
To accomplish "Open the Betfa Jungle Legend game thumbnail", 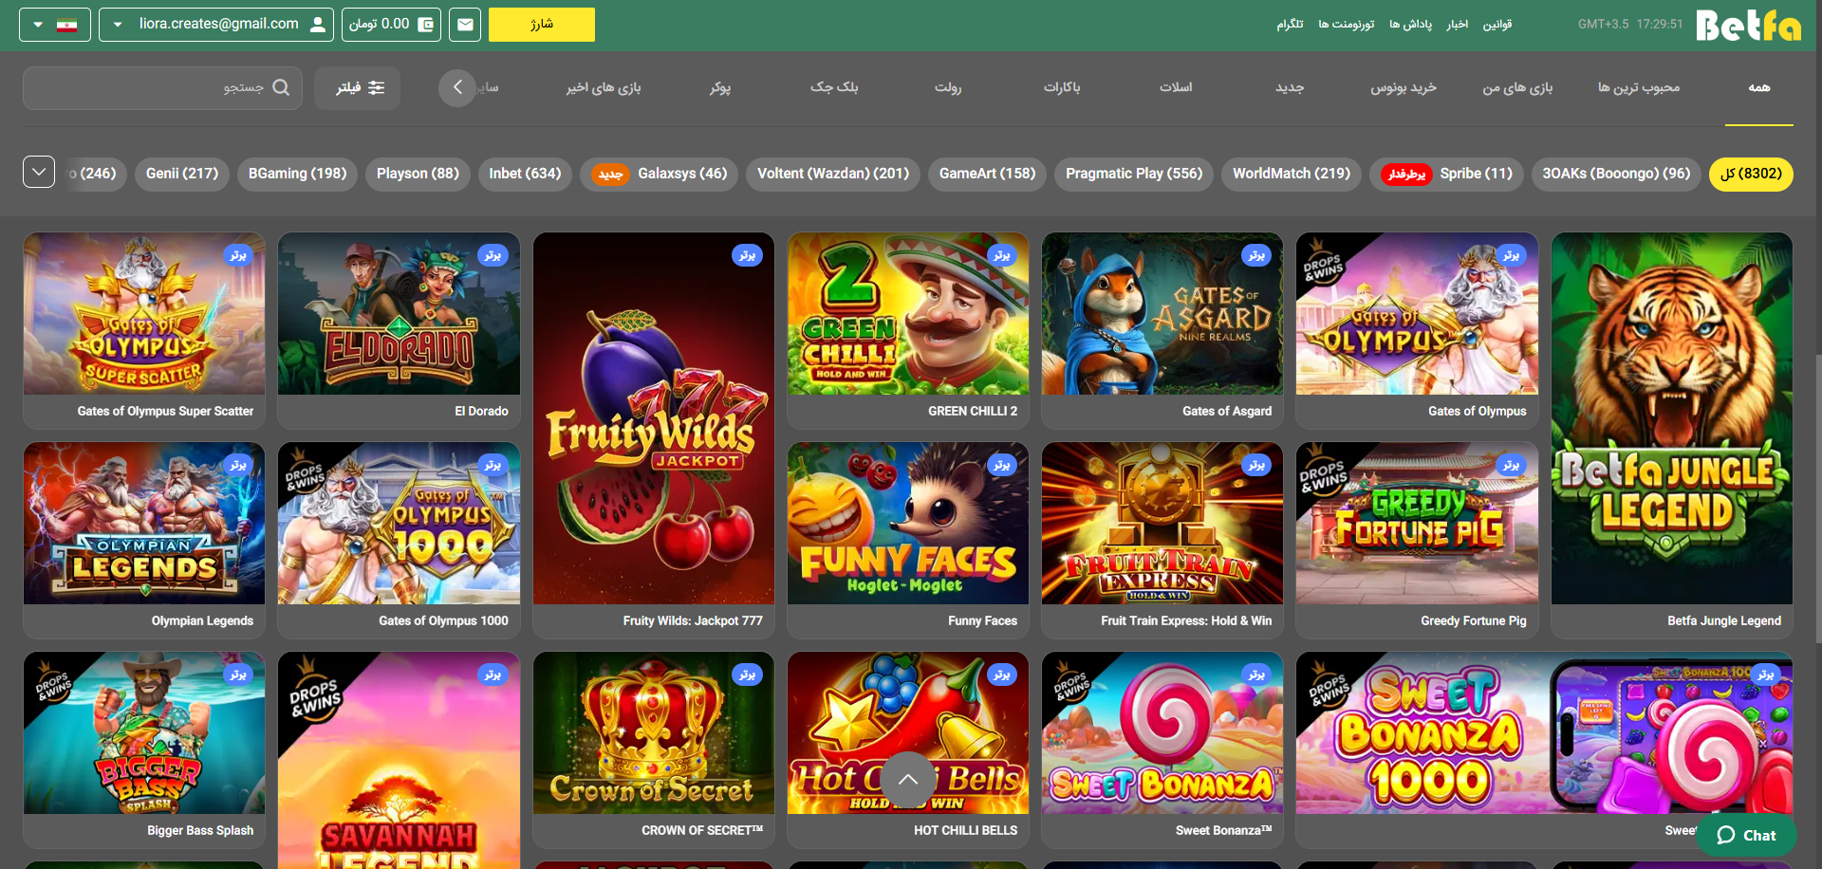I will [1671, 418].
